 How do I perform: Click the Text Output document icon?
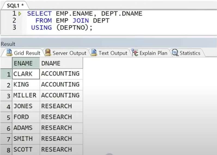[x=94, y=53]
